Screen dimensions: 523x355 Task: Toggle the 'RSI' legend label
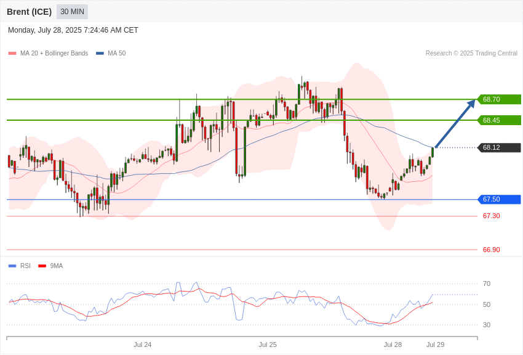(x=25, y=266)
